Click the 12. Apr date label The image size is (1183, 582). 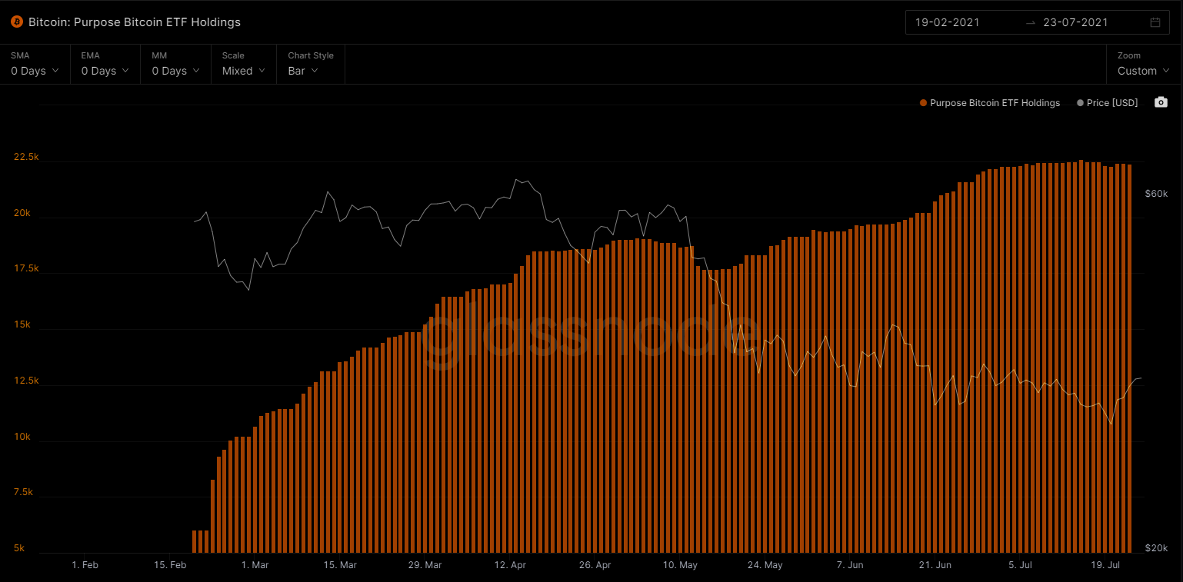click(509, 565)
